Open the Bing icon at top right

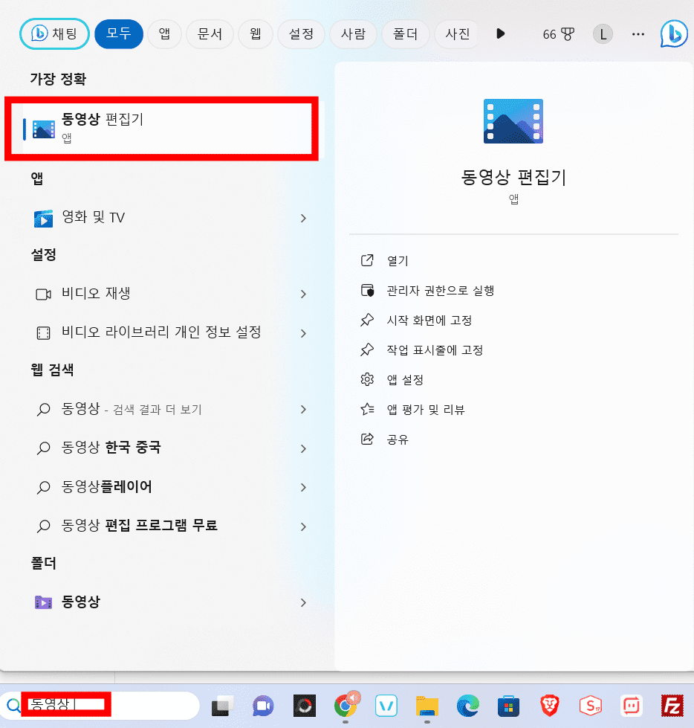(674, 34)
